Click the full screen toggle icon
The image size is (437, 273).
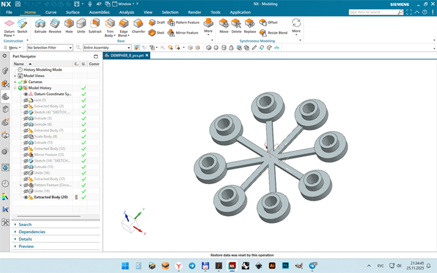409,12
